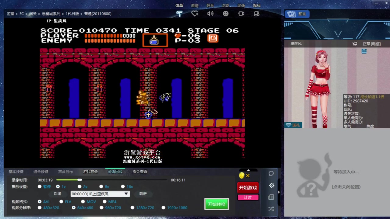Click the 沉默 smiley face icon
Screen dimensions: 390x219
coord(225,14)
